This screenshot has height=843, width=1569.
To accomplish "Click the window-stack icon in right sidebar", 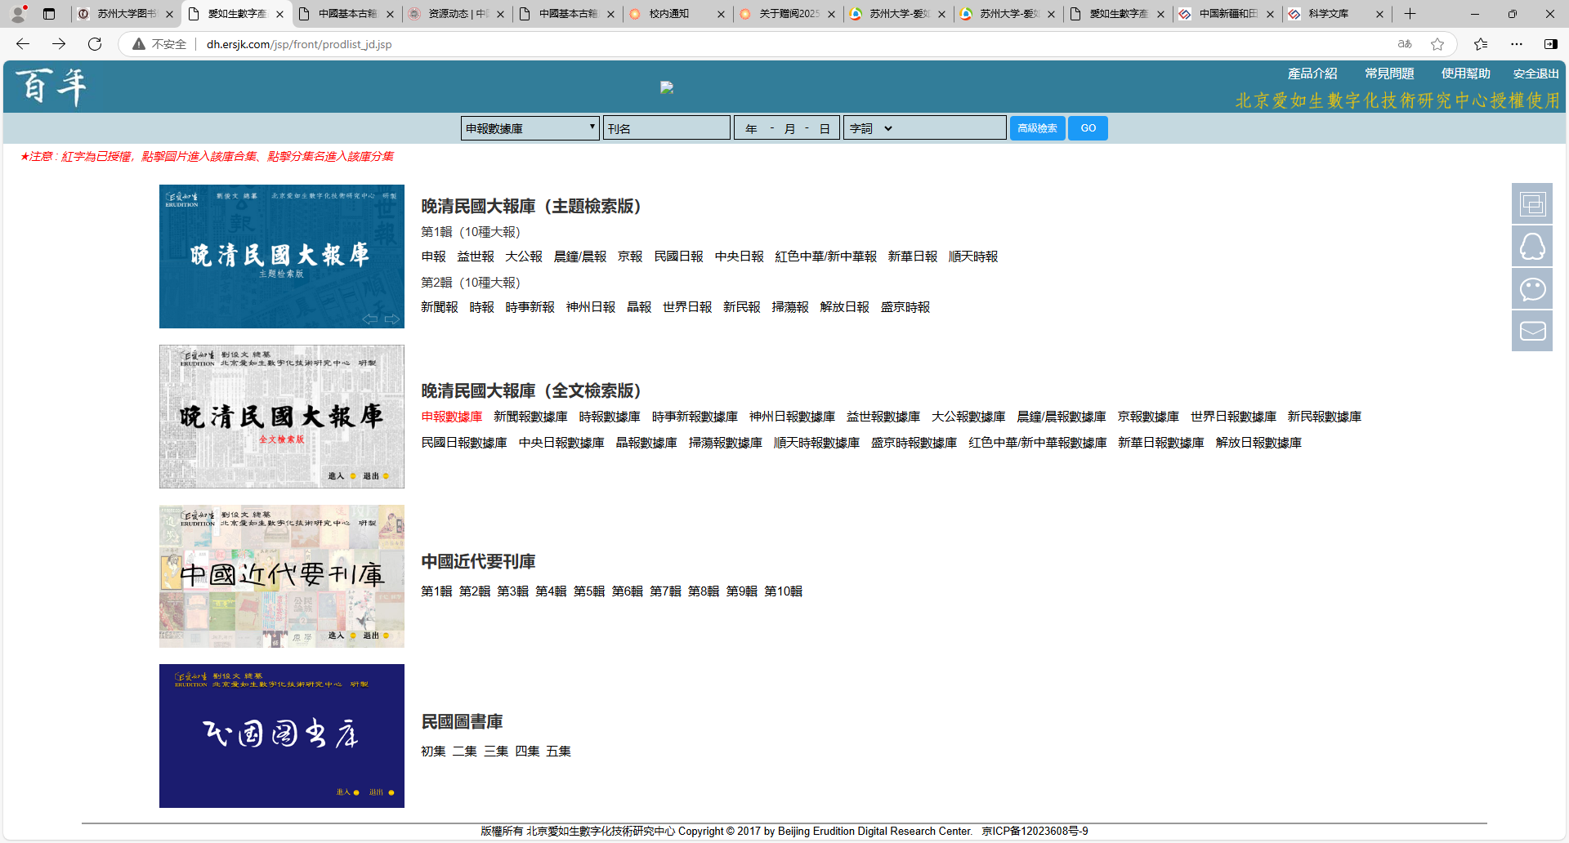I will (1532, 203).
